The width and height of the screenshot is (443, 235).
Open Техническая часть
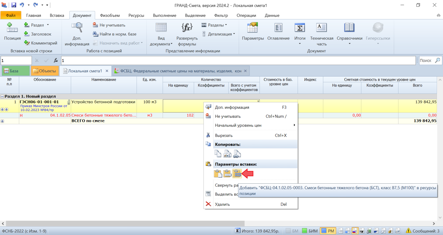(x=322, y=34)
